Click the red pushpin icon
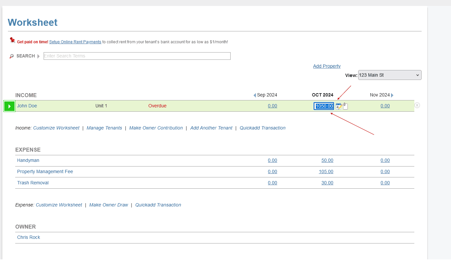 click(13, 40)
